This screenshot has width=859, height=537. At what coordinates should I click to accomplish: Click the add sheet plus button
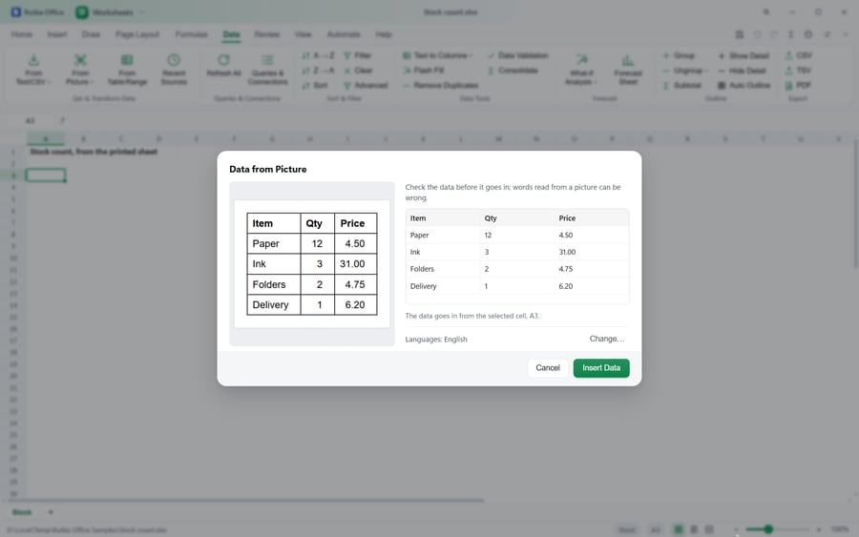pyautogui.click(x=51, y=512)
